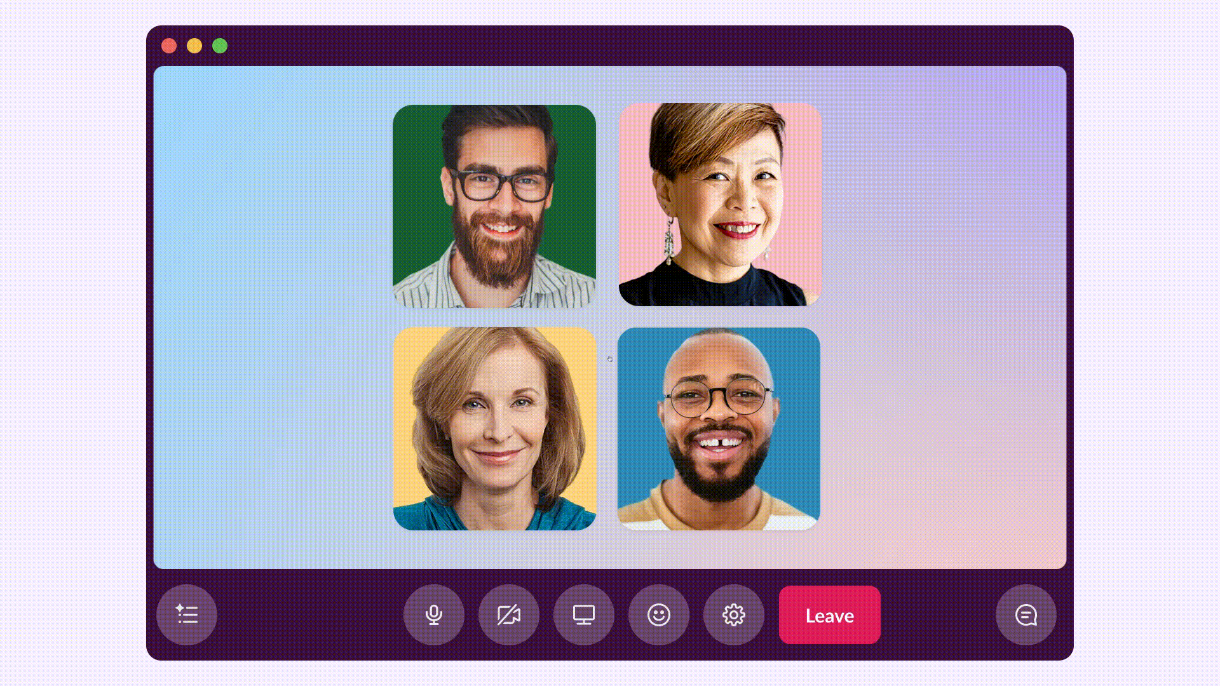Select participant tile with green background
Viewport: 1220px width, 686px height.
494,206
